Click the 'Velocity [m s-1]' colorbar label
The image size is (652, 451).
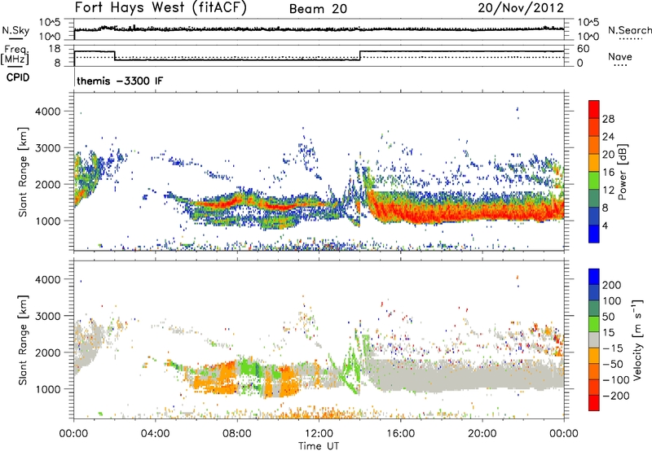[637, 339]
